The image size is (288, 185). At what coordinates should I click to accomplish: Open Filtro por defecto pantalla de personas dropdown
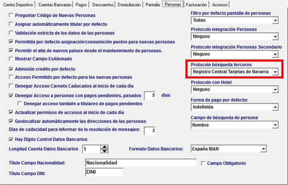pos(275,20)
